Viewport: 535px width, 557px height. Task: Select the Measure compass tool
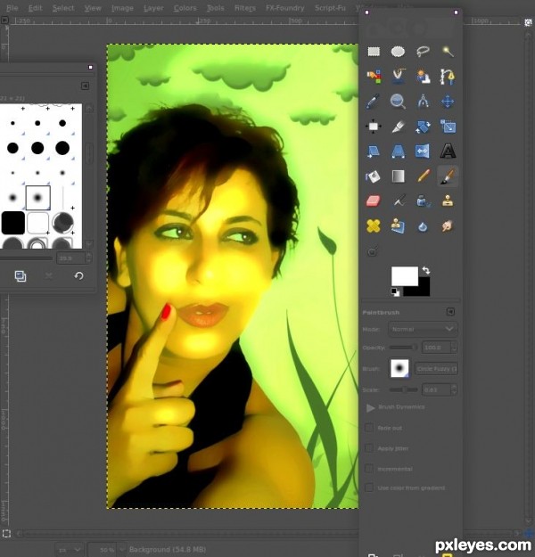(423, 102)
